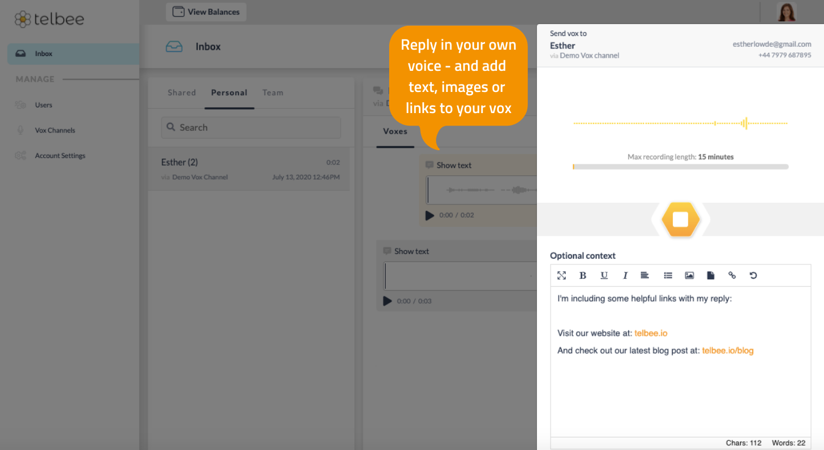The width and height of the screenshot is (824, 450).
Task: Click the Users icon in sidebar
Action: [x=21, y=105]
